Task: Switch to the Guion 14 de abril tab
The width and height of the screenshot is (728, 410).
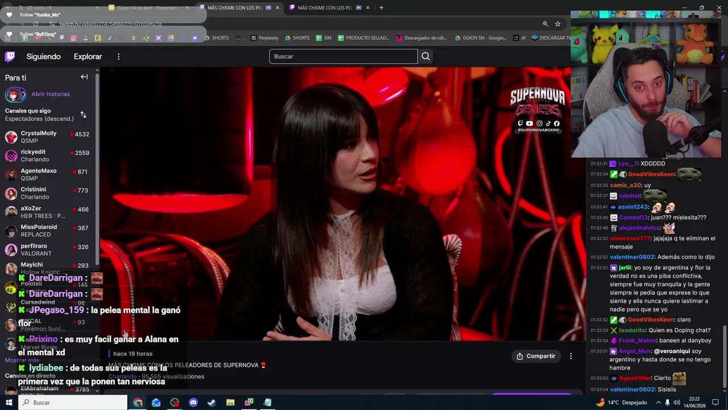Action: coord(147,8)
